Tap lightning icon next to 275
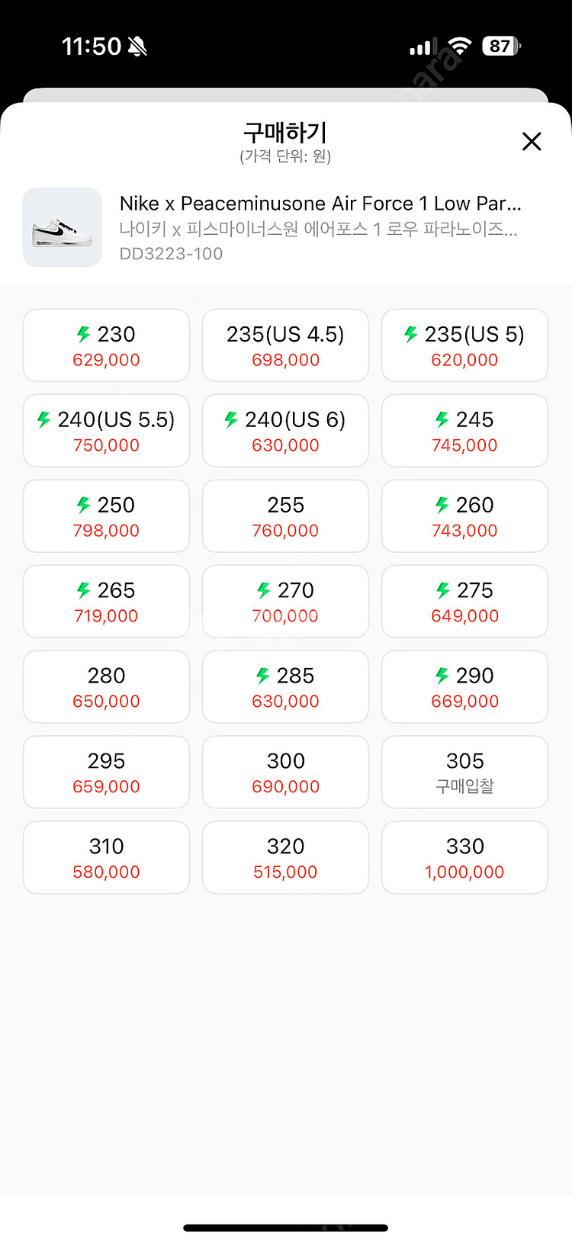 [x=442, y=590]
